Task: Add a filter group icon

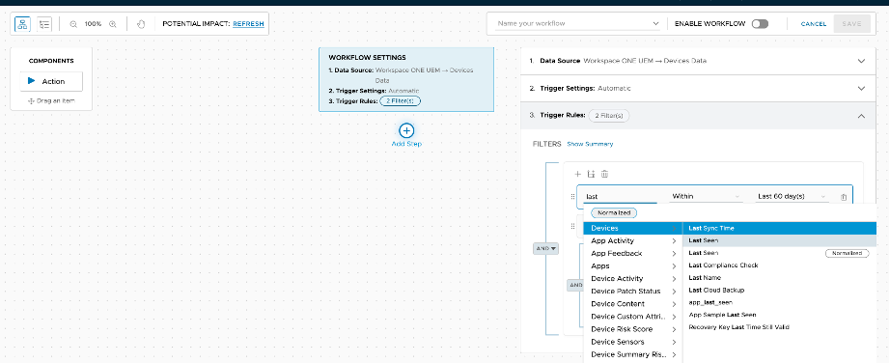Action: [x=591, y=174]
